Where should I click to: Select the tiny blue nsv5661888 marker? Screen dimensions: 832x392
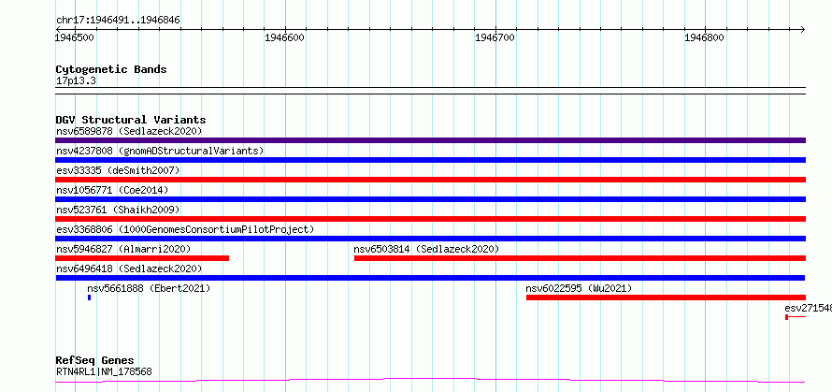89,298
